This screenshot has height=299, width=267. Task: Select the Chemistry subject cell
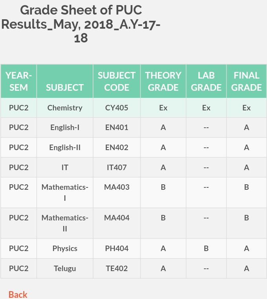point(65,108)
